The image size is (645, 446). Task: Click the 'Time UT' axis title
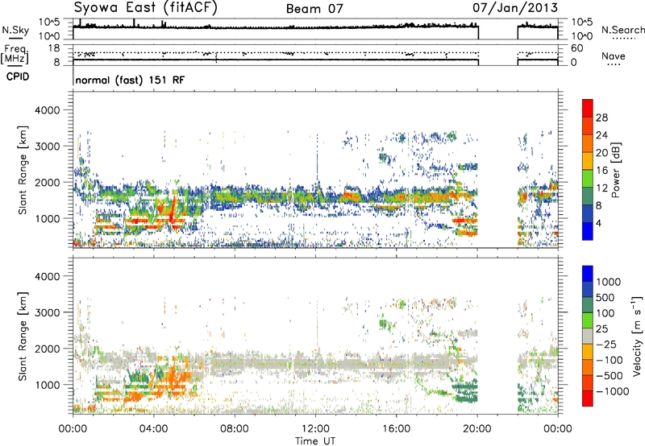pyautogui.click(x=315, y=440)
